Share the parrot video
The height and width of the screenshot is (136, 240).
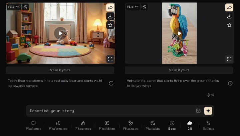point(229,7)
